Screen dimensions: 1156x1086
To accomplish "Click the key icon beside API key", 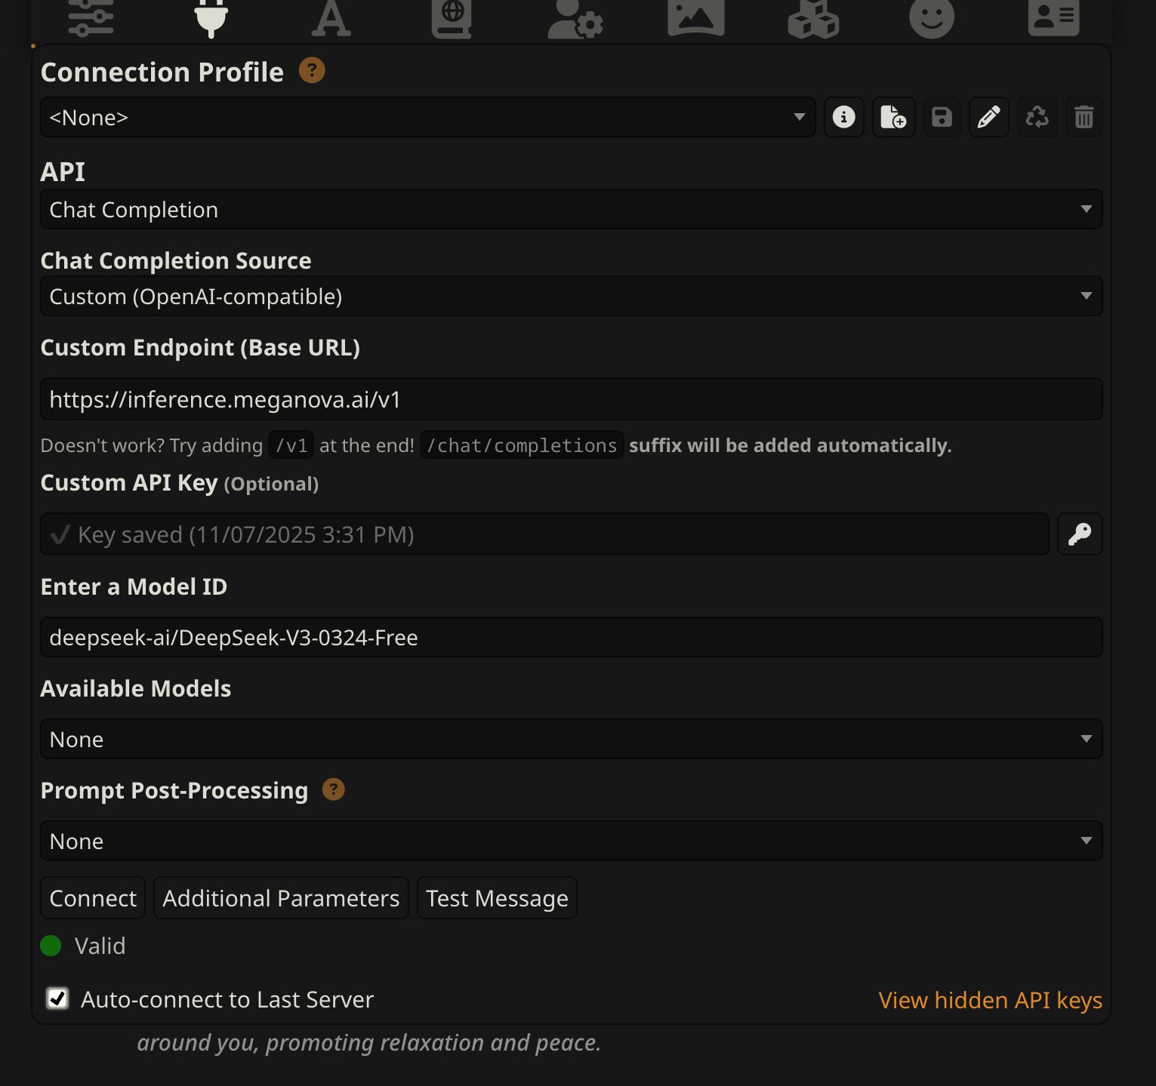I will [1080, 534].
